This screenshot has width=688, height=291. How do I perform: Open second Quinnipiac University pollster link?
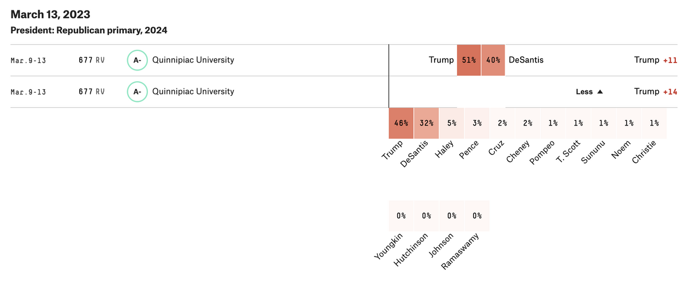[x=193, y=92]
